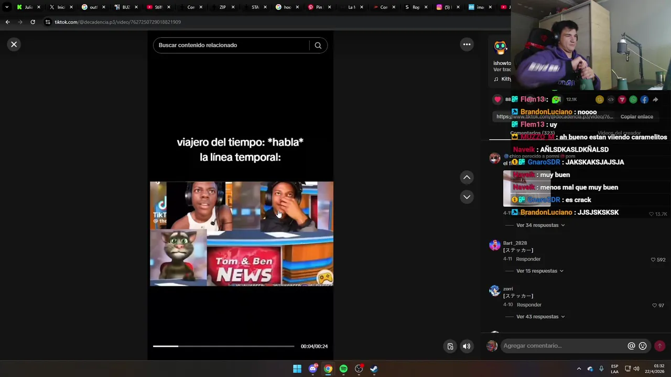Open OBS Studio from the taskbar
Image resolution: width=671 pixels, height=377 pixels.
pyautogui.click(x=359, y=369)
